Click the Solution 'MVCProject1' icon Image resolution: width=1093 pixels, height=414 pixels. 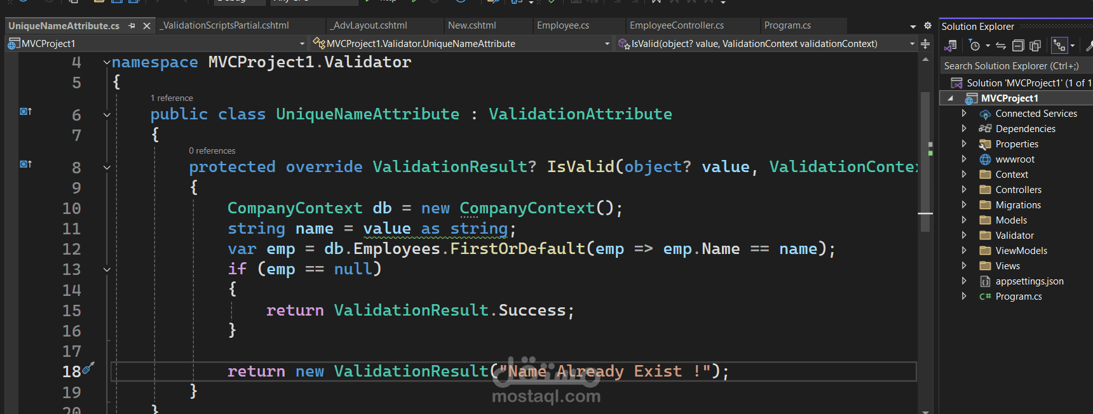point(956,83)
